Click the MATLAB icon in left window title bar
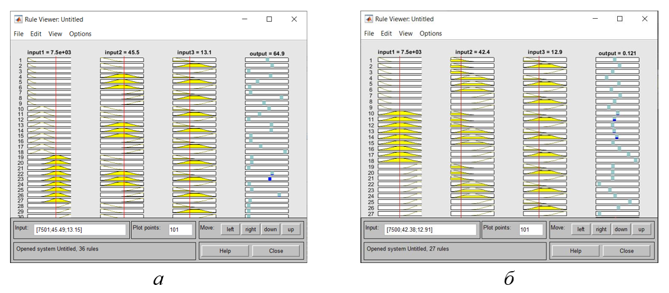This screenshot has width=669, height=293. 18,19
